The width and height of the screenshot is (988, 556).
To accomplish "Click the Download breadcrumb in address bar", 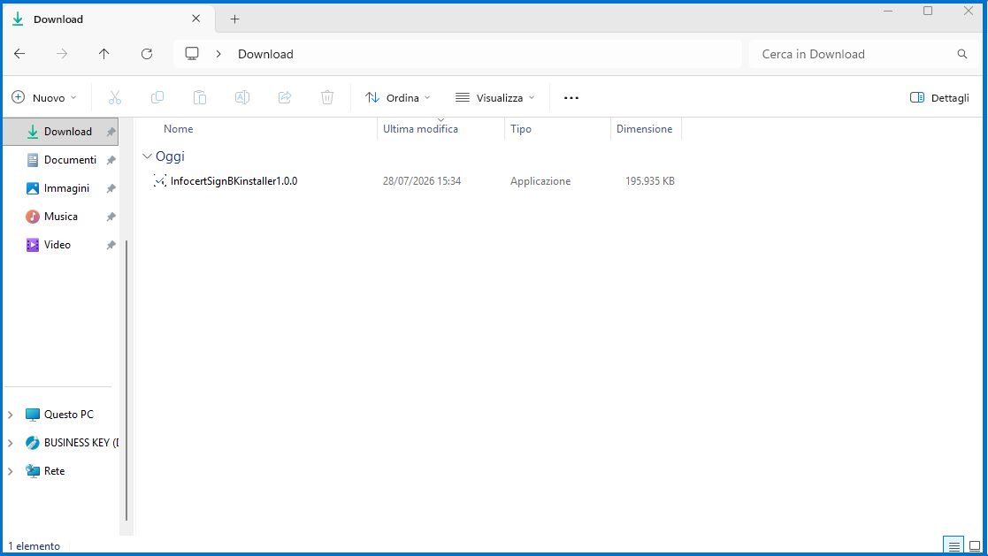I will pos(265,54).
